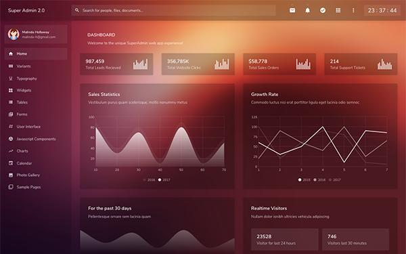Open the vertical three-dot more menu

pyautogui.click(x=353, y=10)
